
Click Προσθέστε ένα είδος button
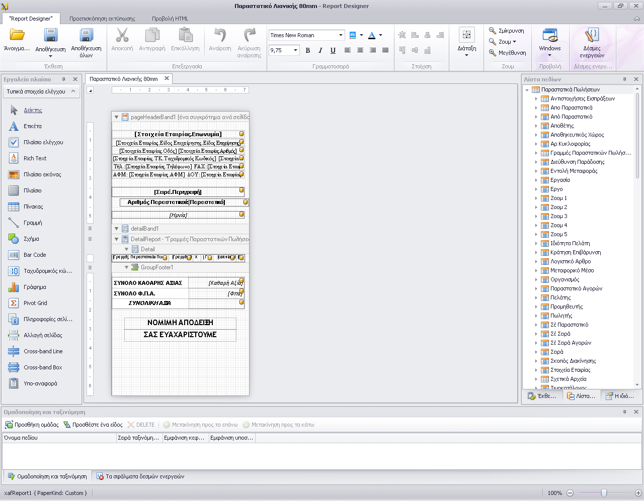(93, 425)
